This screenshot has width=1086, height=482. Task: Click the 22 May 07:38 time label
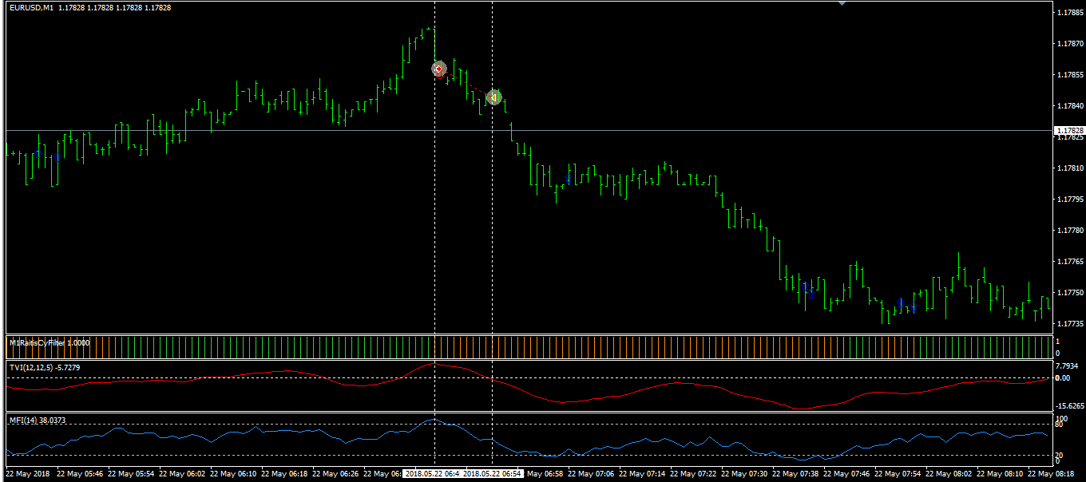(x=795, y=474)
